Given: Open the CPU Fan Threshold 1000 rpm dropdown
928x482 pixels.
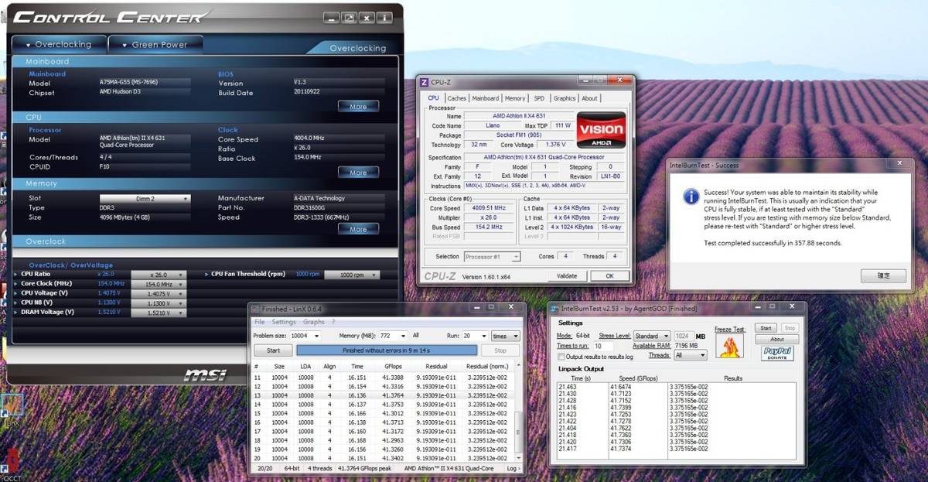Looking at the screenshot, I should (352, 275).
